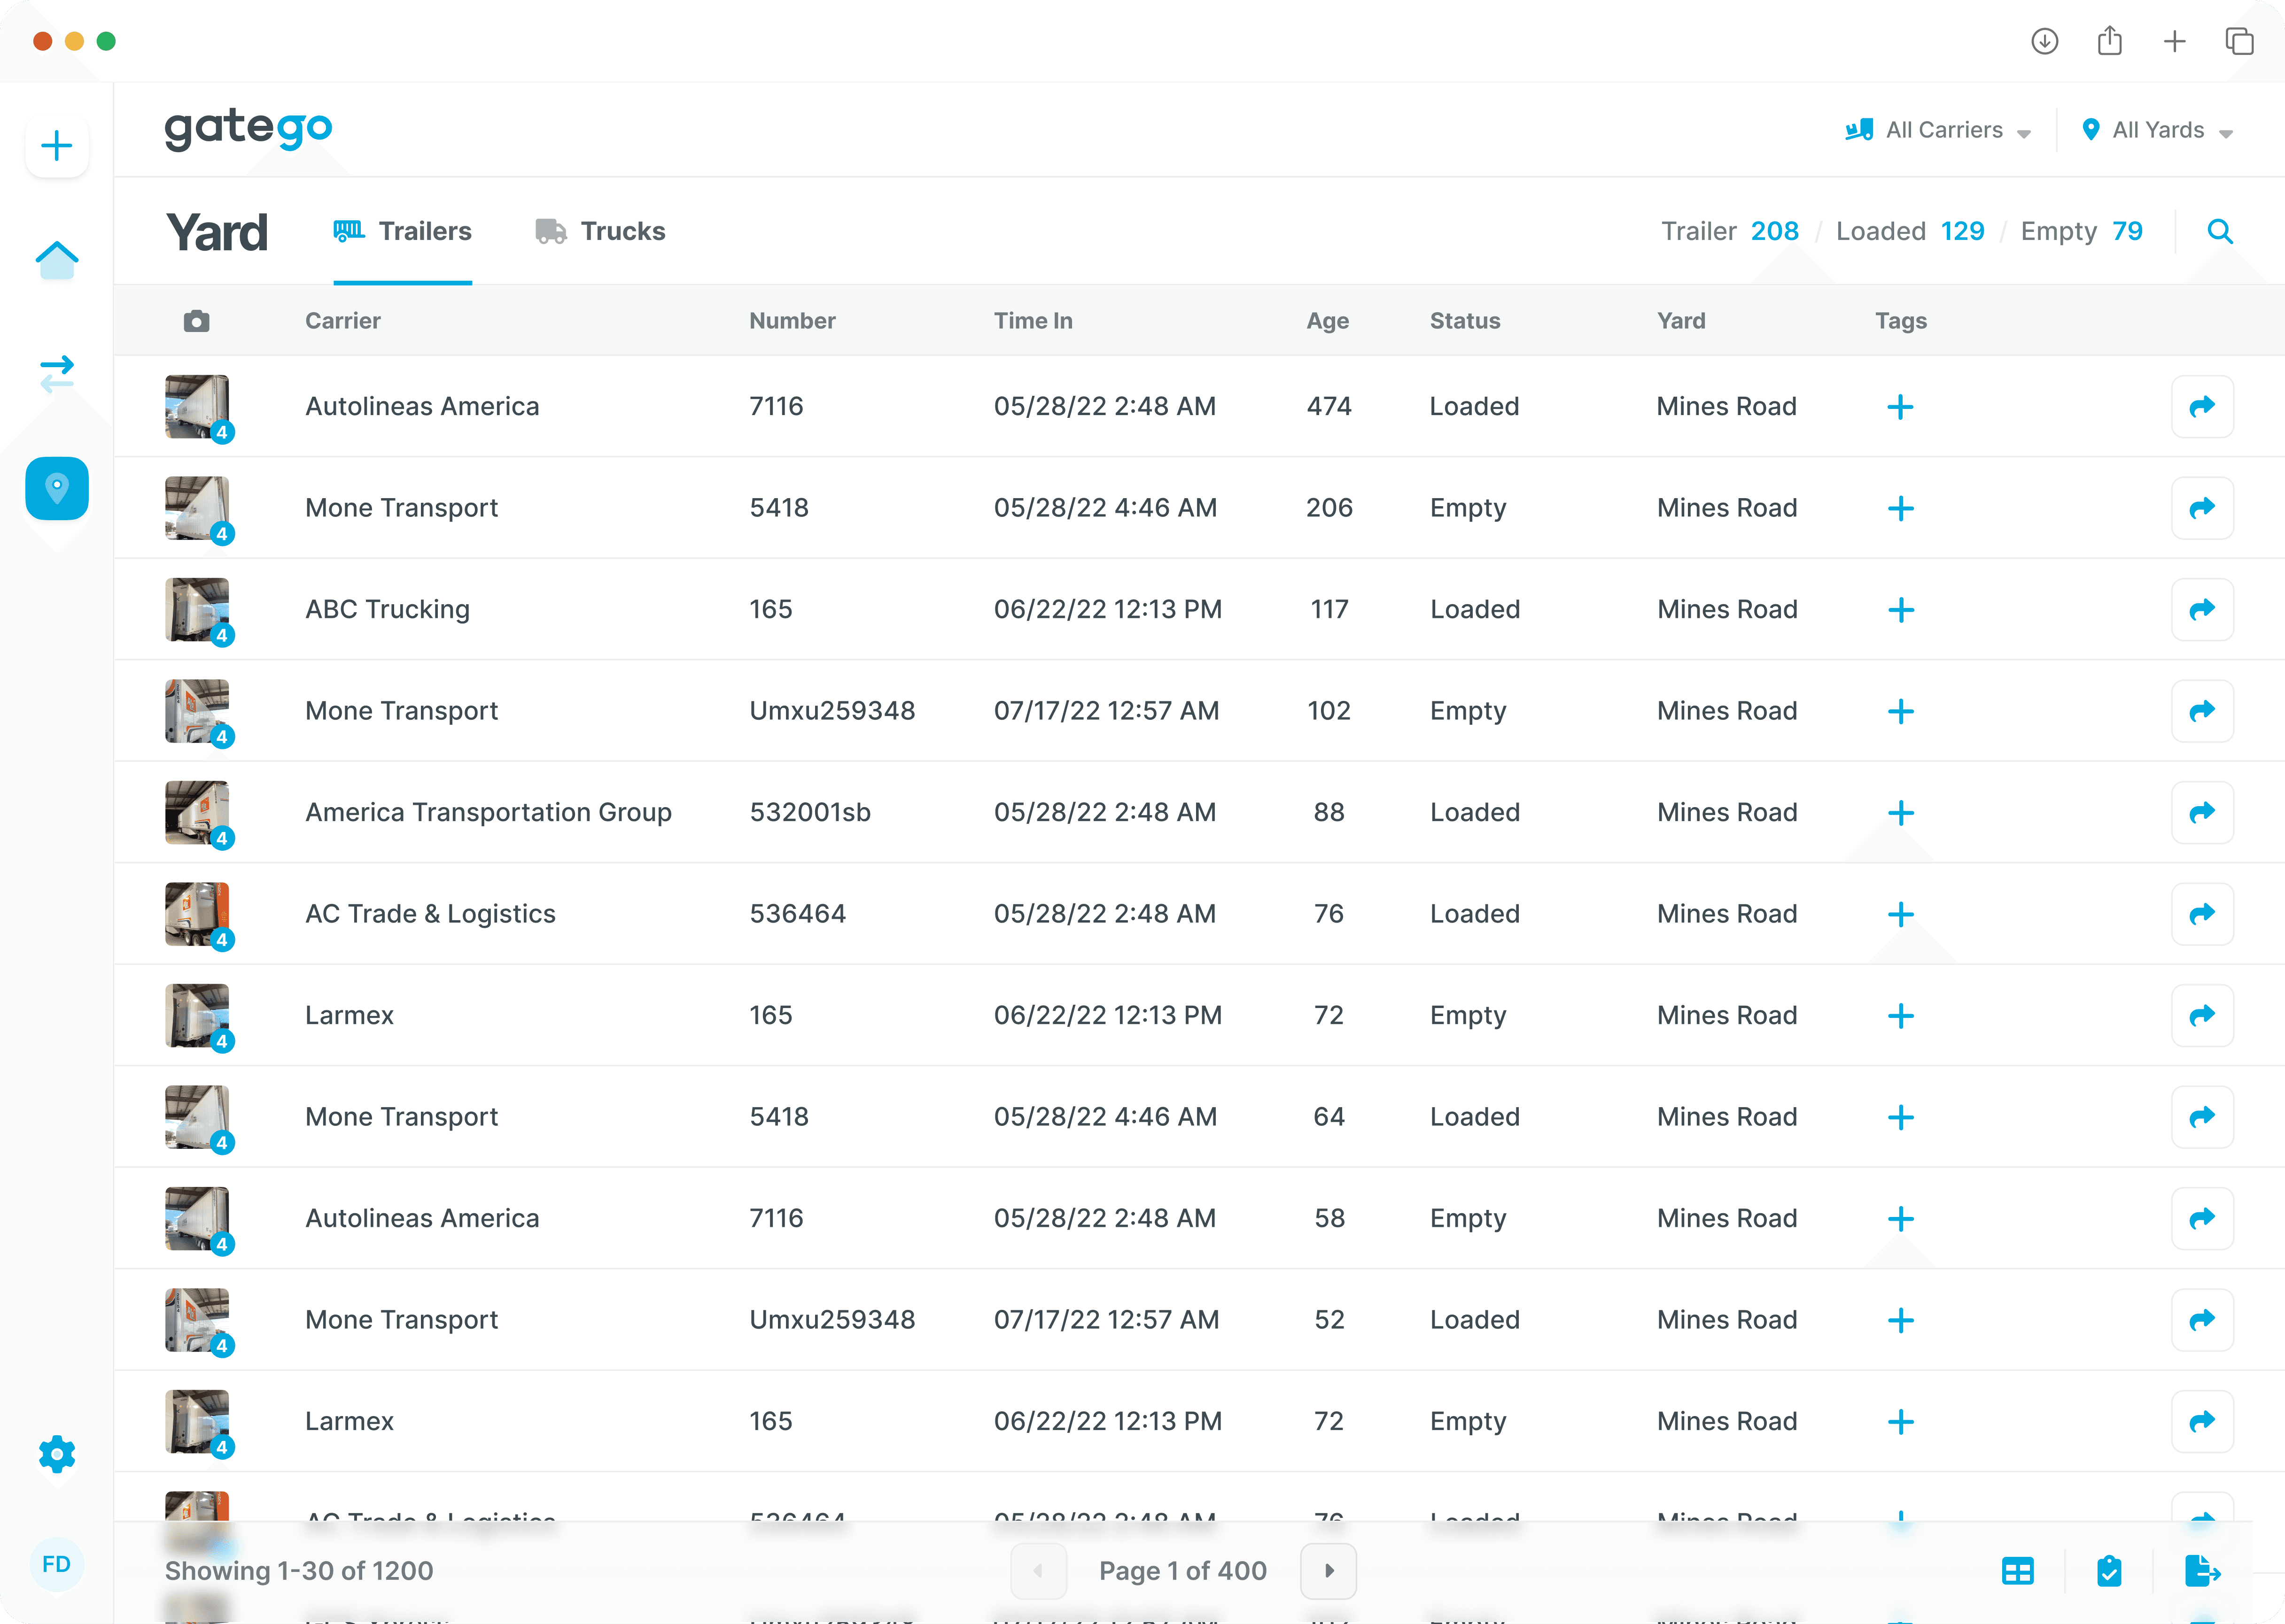Open the home icon in the sidebar

click(57, 260)
